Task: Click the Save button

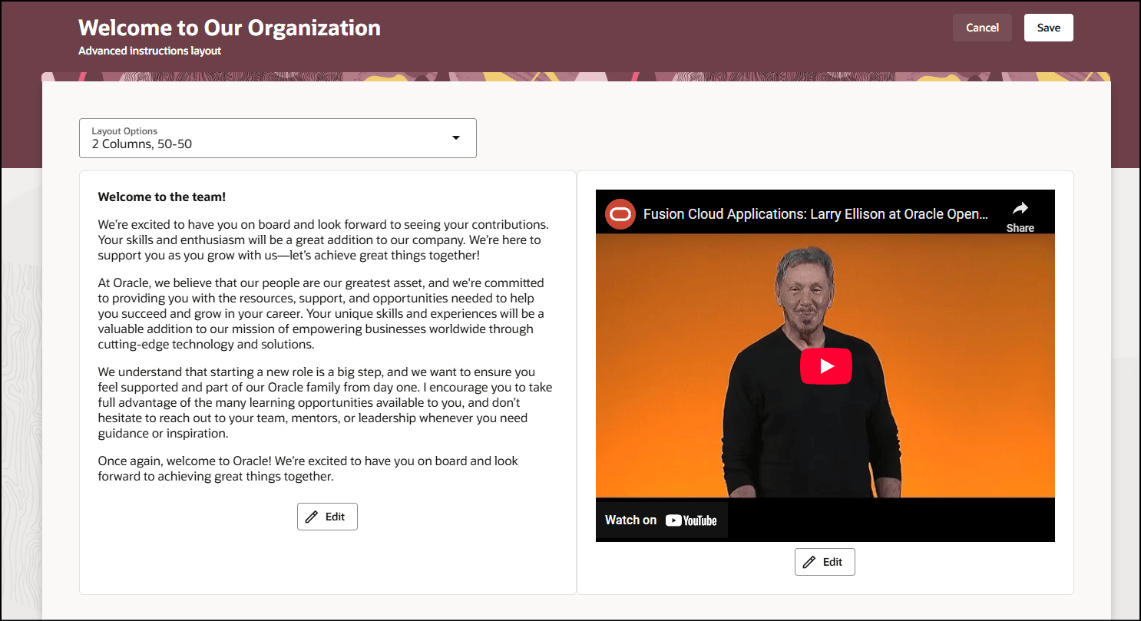Action: (1048, 28)
